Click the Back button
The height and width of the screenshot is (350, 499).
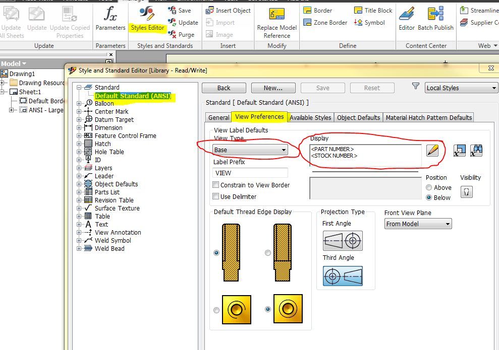(x=224, y=88)
